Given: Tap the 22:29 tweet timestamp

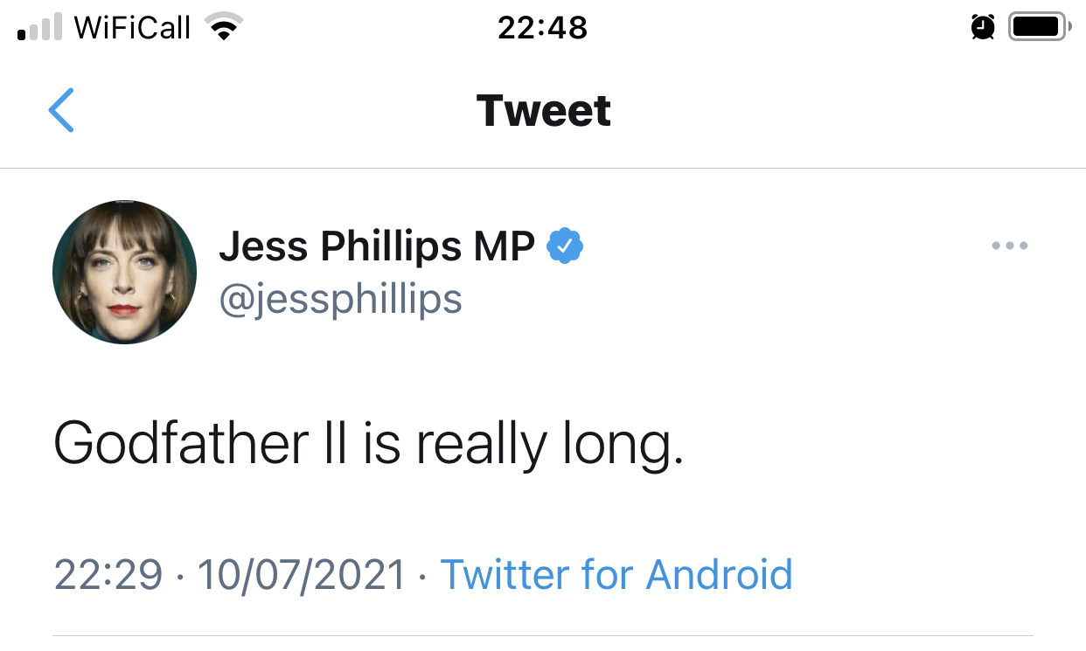Looking at the screenshot, I should [x=108, y=574].
